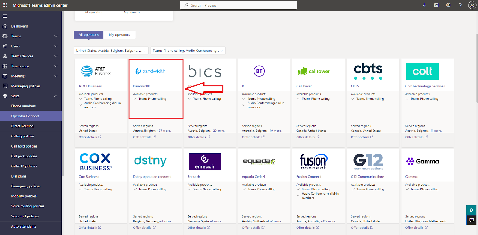Click '+27 more.' regions link for Bandwidth
Image resolution: width=478 pixels, height=235 pixels.
(164, 131)
